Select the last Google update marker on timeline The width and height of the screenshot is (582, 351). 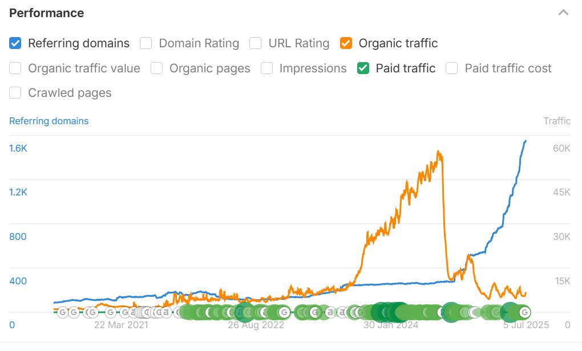point(524,312)
